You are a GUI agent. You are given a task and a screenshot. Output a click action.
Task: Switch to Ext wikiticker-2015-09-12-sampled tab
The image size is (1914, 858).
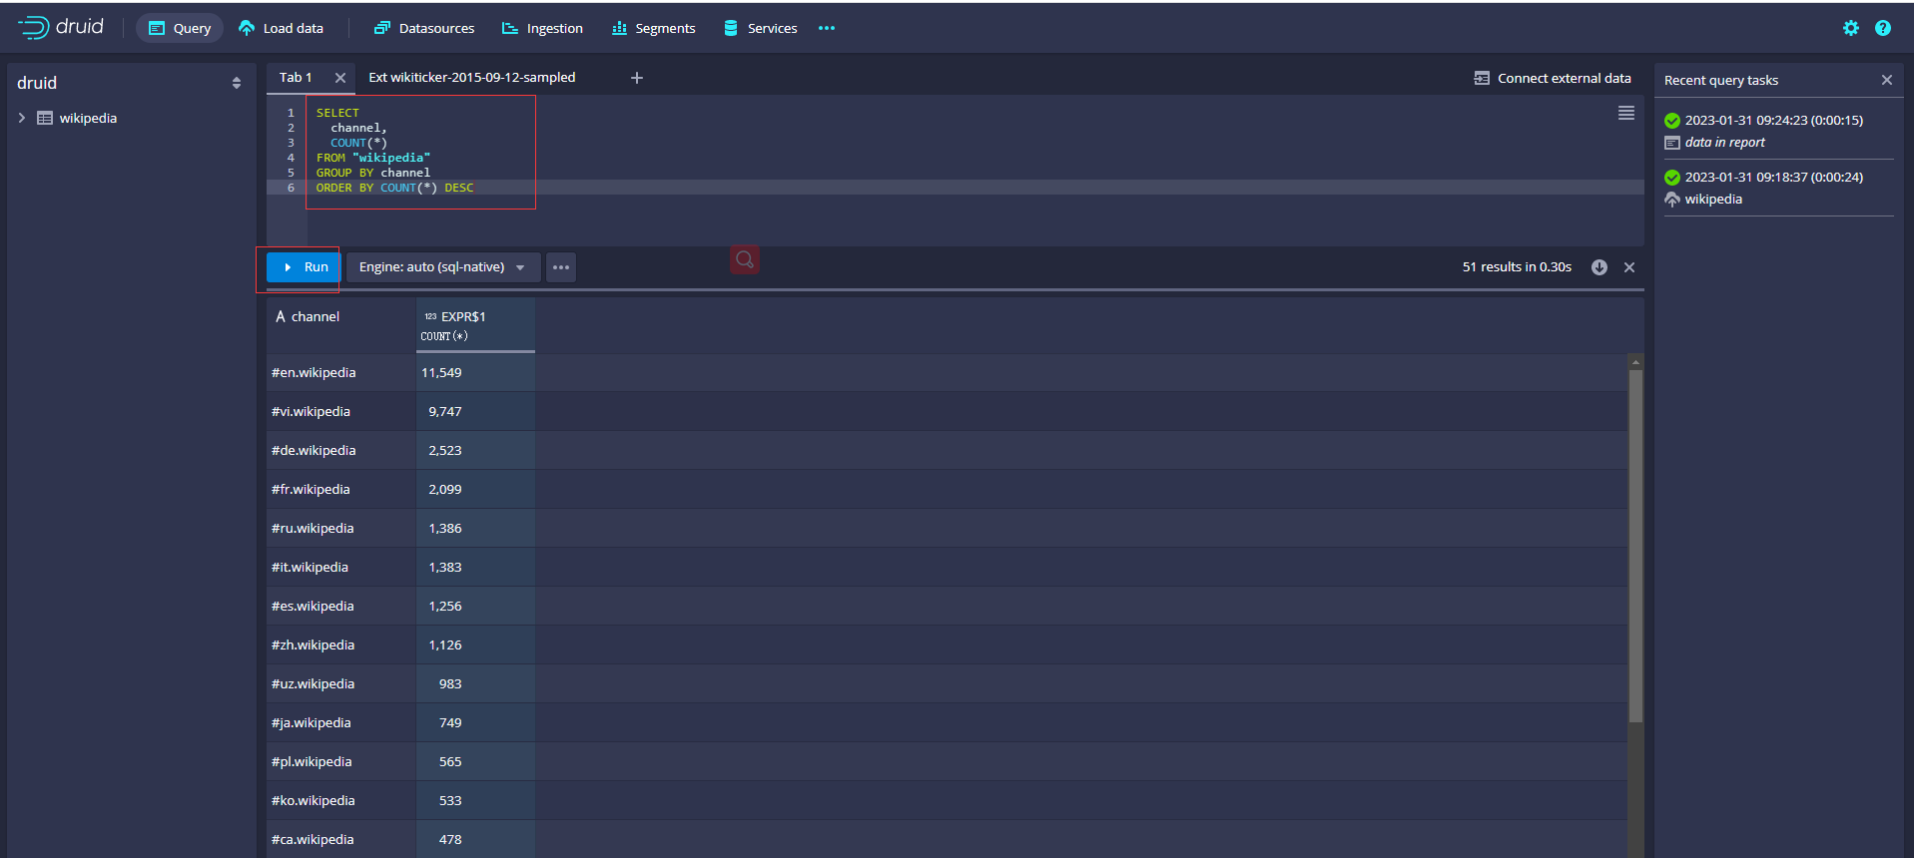click(471, 77)
